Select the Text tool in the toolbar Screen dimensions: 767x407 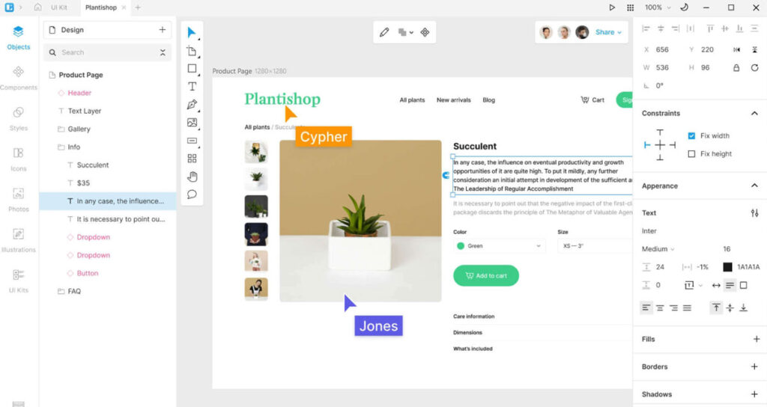pos(192,87)
